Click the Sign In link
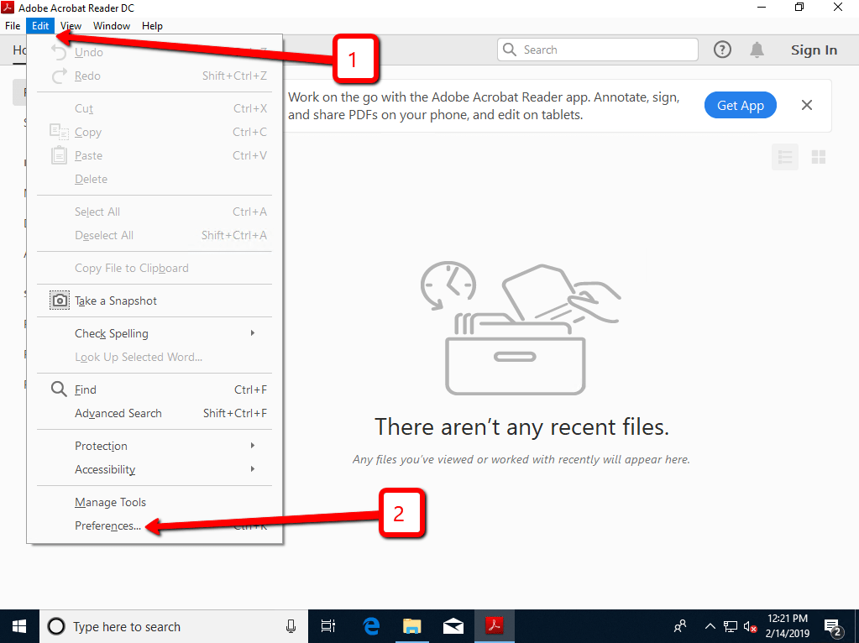This screenshot has width=859, height=643. (814, 50)
